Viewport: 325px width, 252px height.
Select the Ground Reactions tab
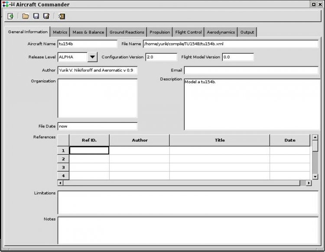coord(127,32)
